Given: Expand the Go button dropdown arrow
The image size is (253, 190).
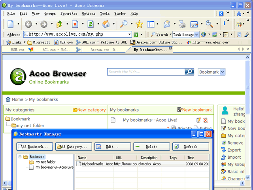Looking at the screenshot, I should 142,34.
